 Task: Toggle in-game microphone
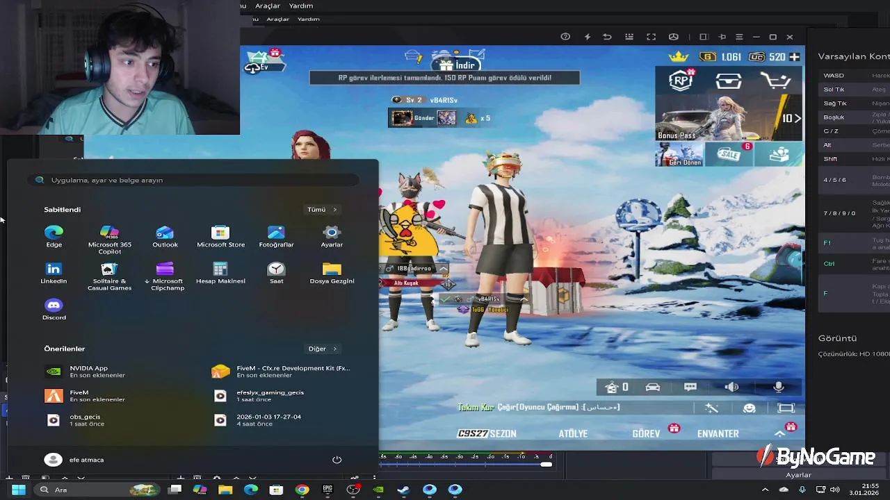tap(779, 387)
